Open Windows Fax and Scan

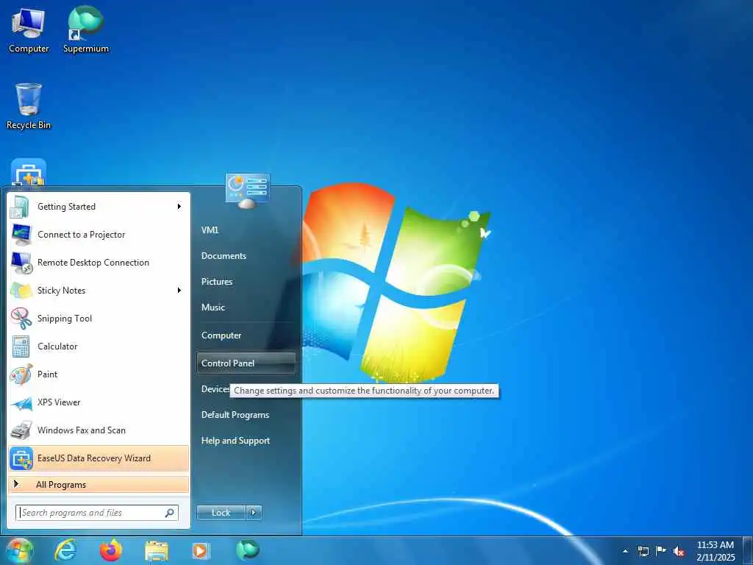99,430
